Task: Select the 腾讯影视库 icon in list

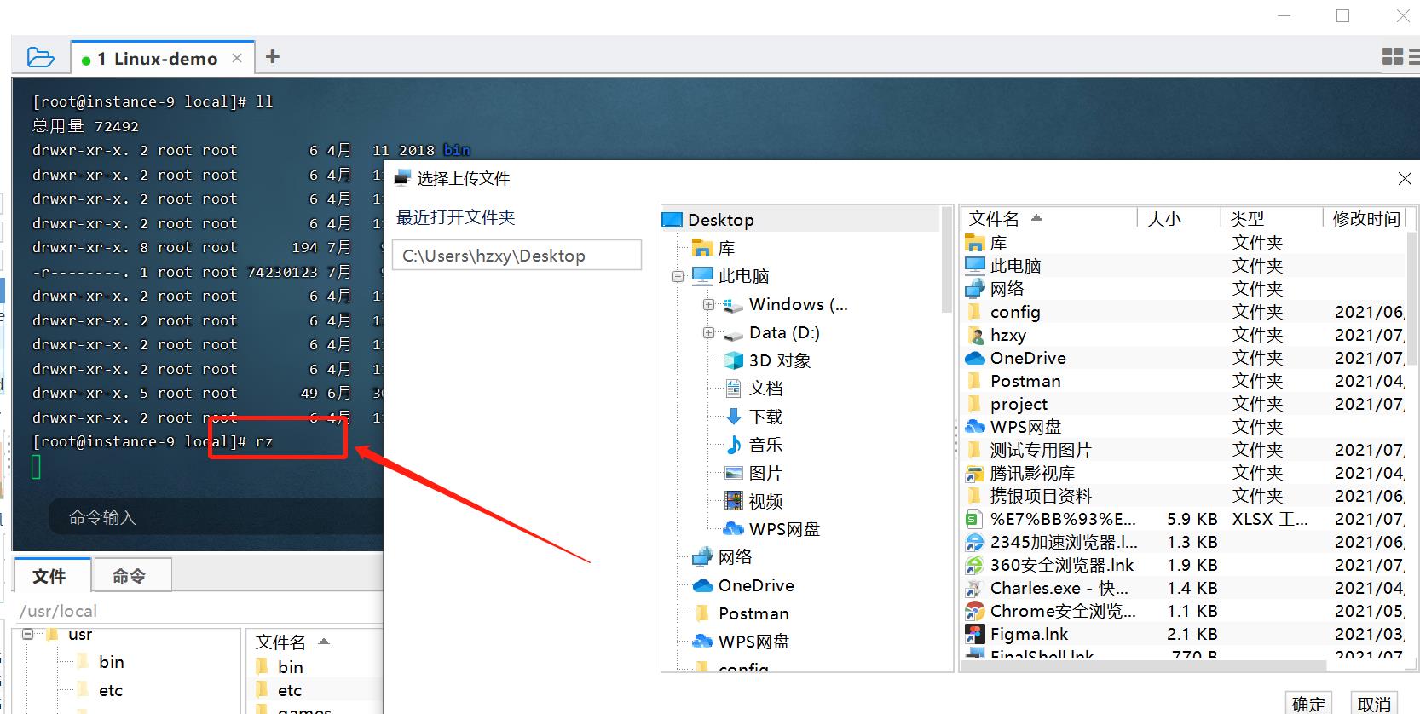Action: pos(974,473)
